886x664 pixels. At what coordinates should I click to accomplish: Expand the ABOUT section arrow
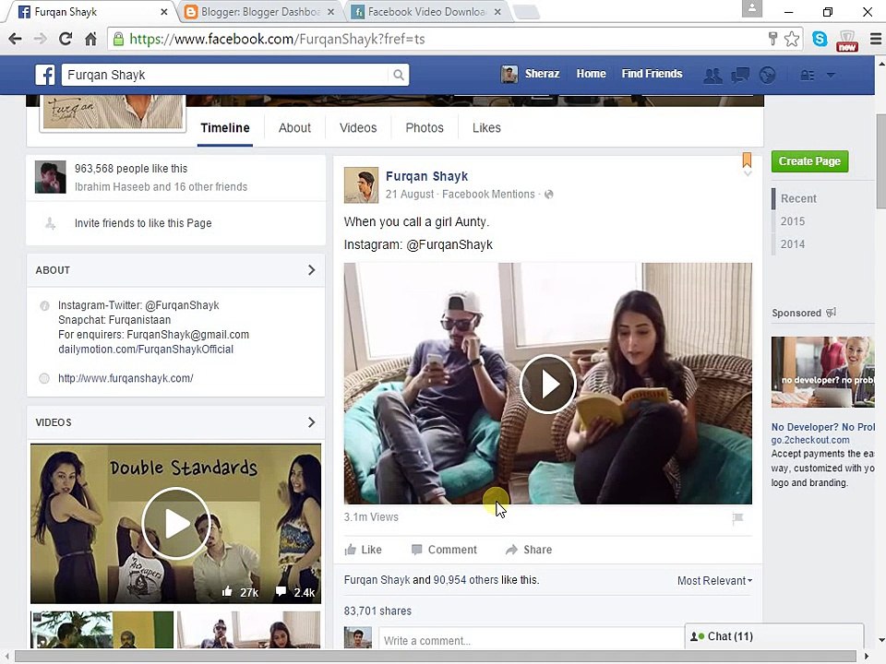311,270
